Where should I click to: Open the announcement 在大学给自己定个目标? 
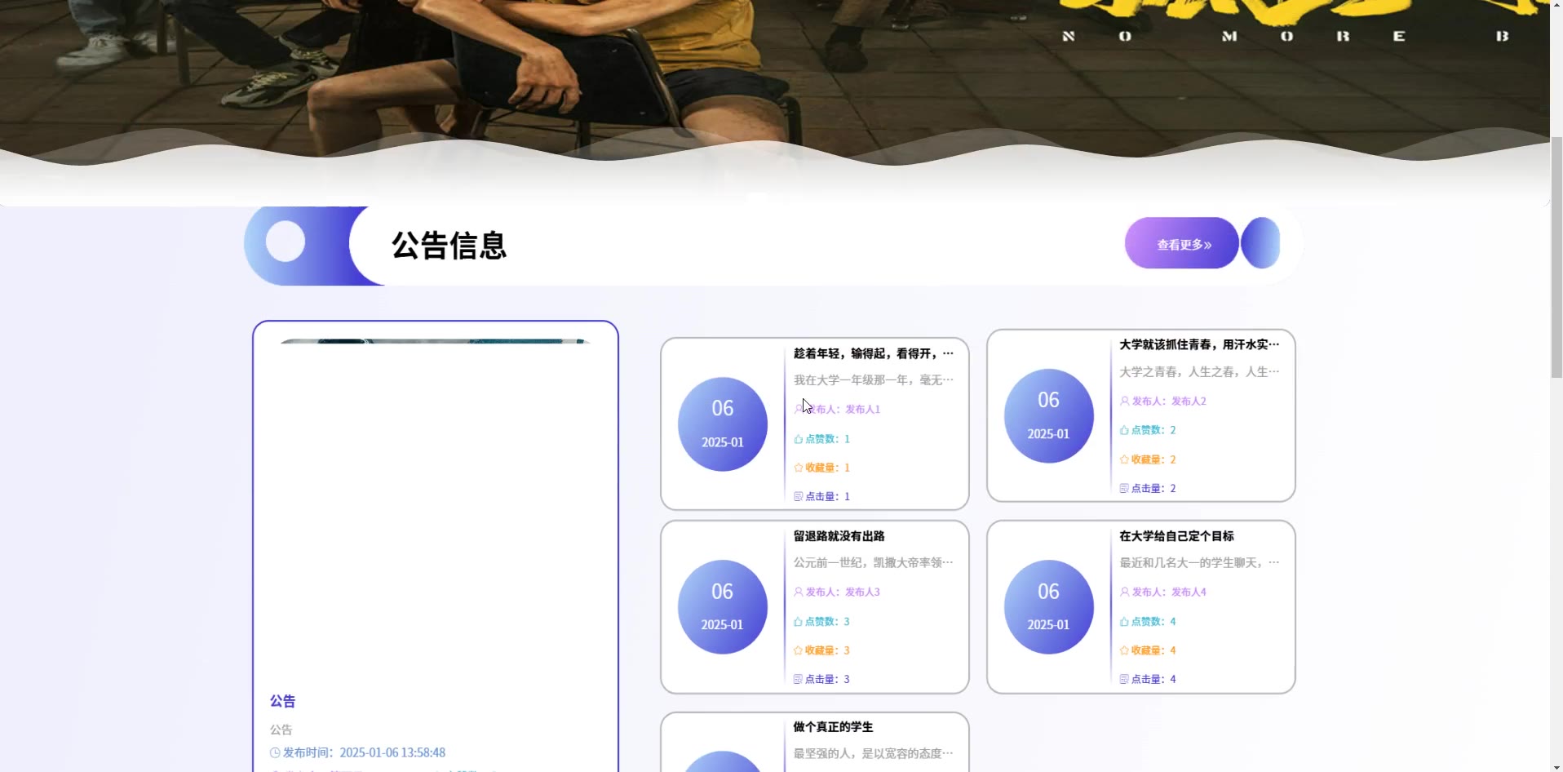point(1176,536)
